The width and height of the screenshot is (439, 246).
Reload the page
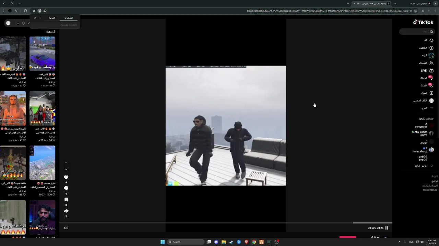[x=423, y=11]
